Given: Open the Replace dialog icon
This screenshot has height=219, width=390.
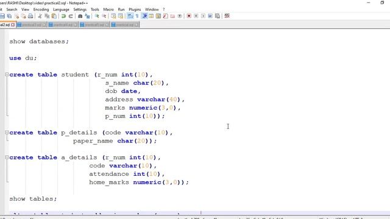Looking at the screenshot, I should click(x=87, y=16).
